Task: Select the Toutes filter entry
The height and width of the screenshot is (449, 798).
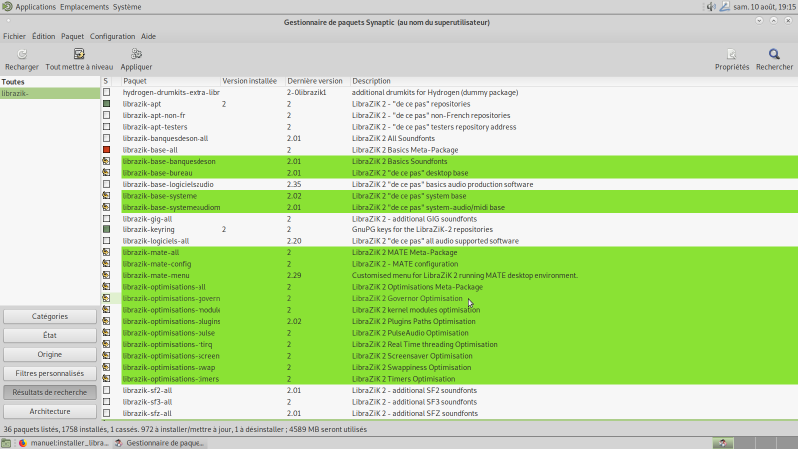Action: [49, 82]
